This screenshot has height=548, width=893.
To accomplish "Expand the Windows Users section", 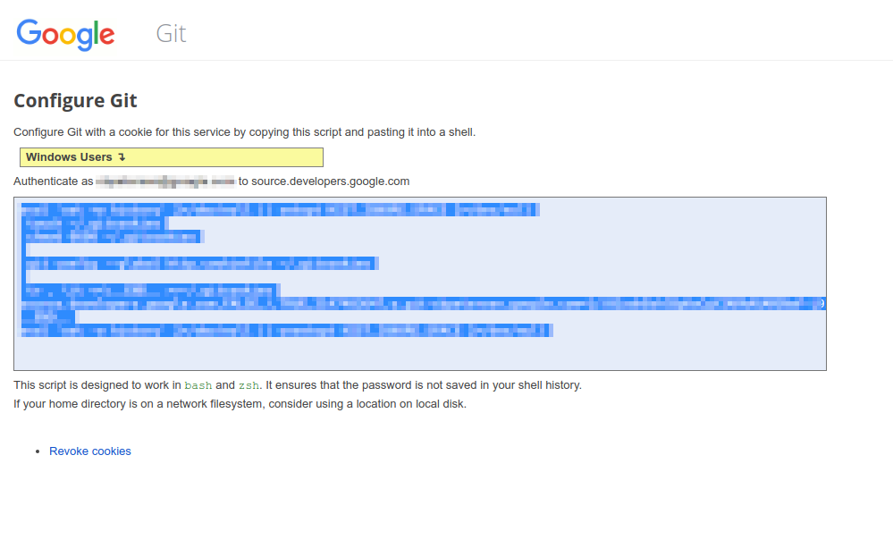I will coord(172,157).
